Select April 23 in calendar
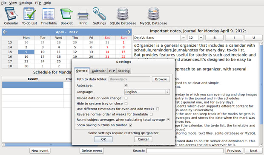The height and width of the screenshot is (155, 264). [26, 61]
